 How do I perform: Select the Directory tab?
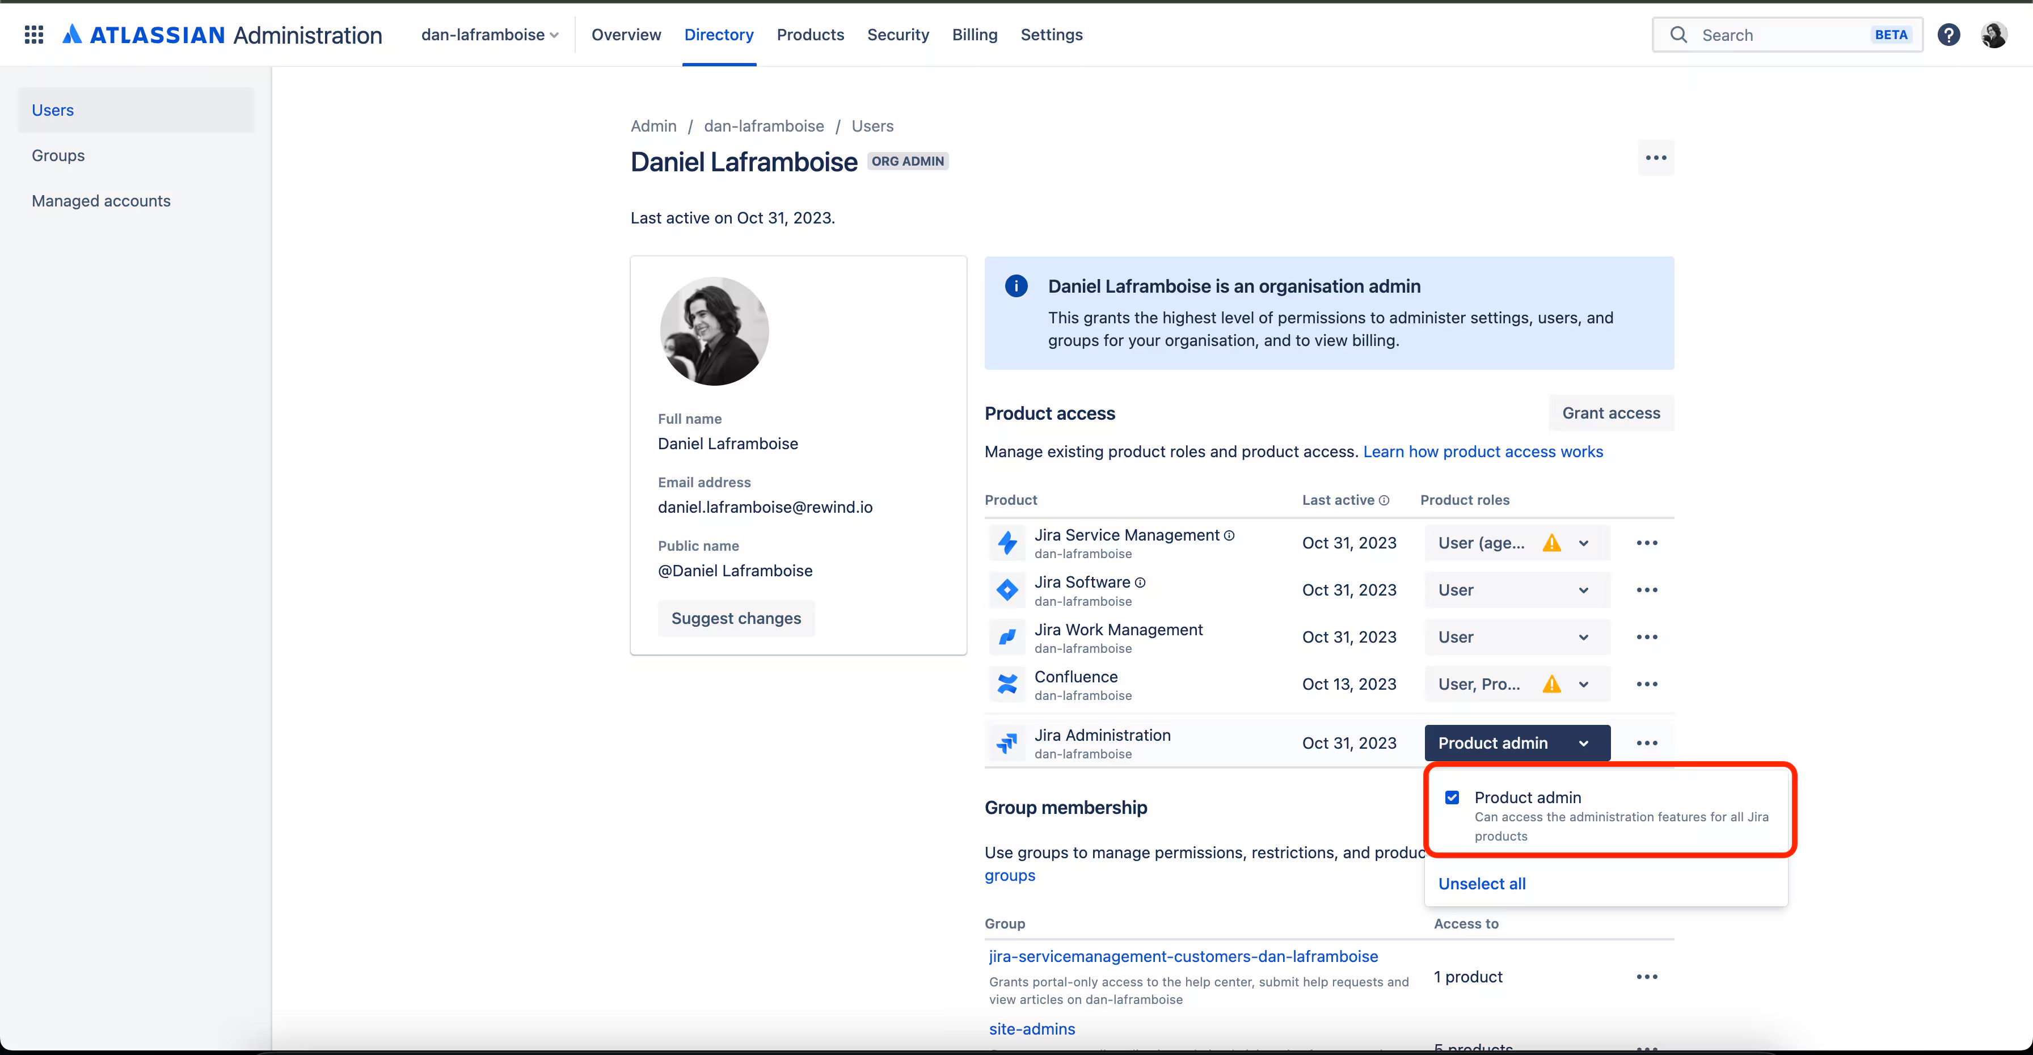pos(719,35)
